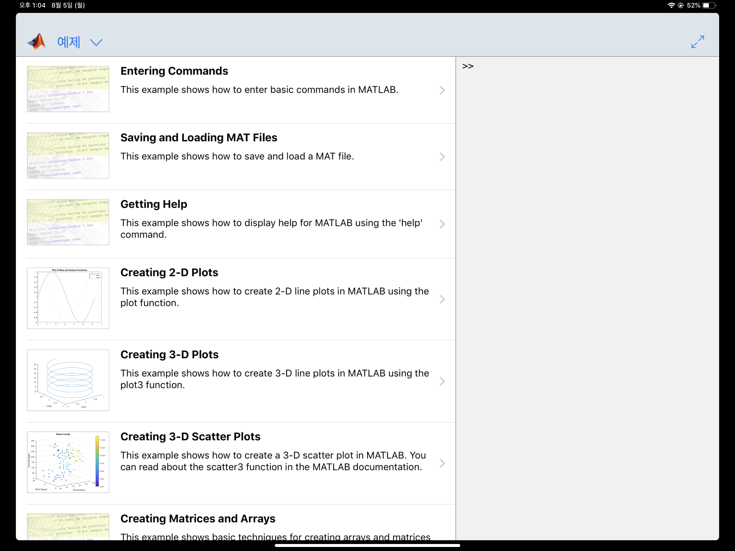Open the Entering Commands chevron arrow

(442, 90)
